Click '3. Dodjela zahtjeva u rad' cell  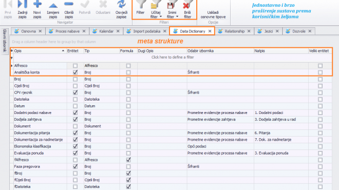coord(281,119)
